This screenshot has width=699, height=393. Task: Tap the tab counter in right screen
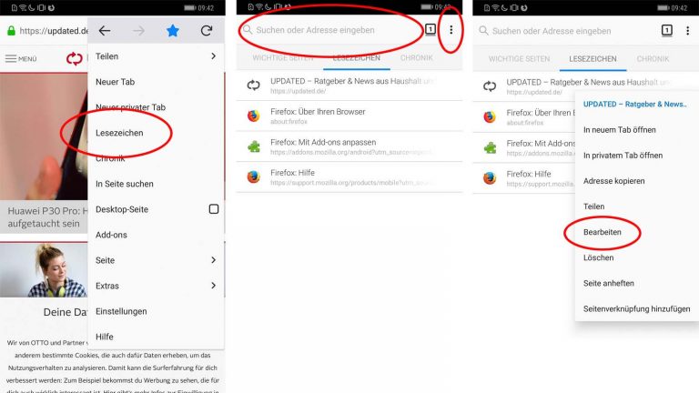(666, 30)
